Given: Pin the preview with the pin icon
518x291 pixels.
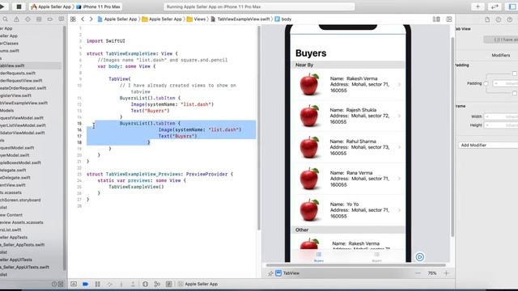Looking at the screenshot, I should 270,273.
